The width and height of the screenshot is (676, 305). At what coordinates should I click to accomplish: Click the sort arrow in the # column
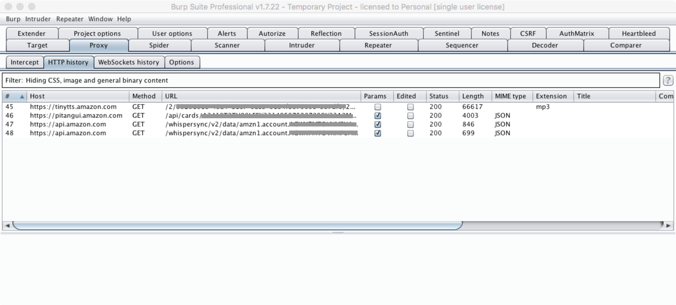click(x=22, y=96)
